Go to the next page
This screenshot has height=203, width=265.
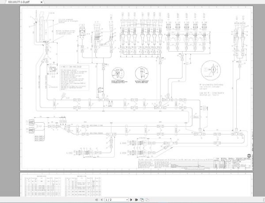coord(131,200)
